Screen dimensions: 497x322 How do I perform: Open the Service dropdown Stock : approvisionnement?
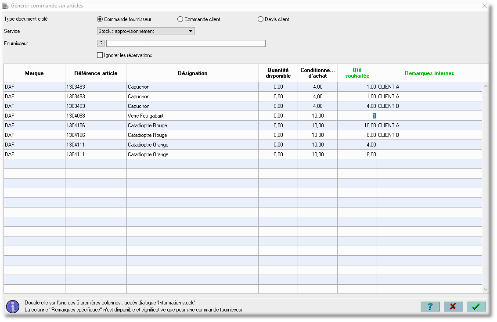click(x=146, y=31)
